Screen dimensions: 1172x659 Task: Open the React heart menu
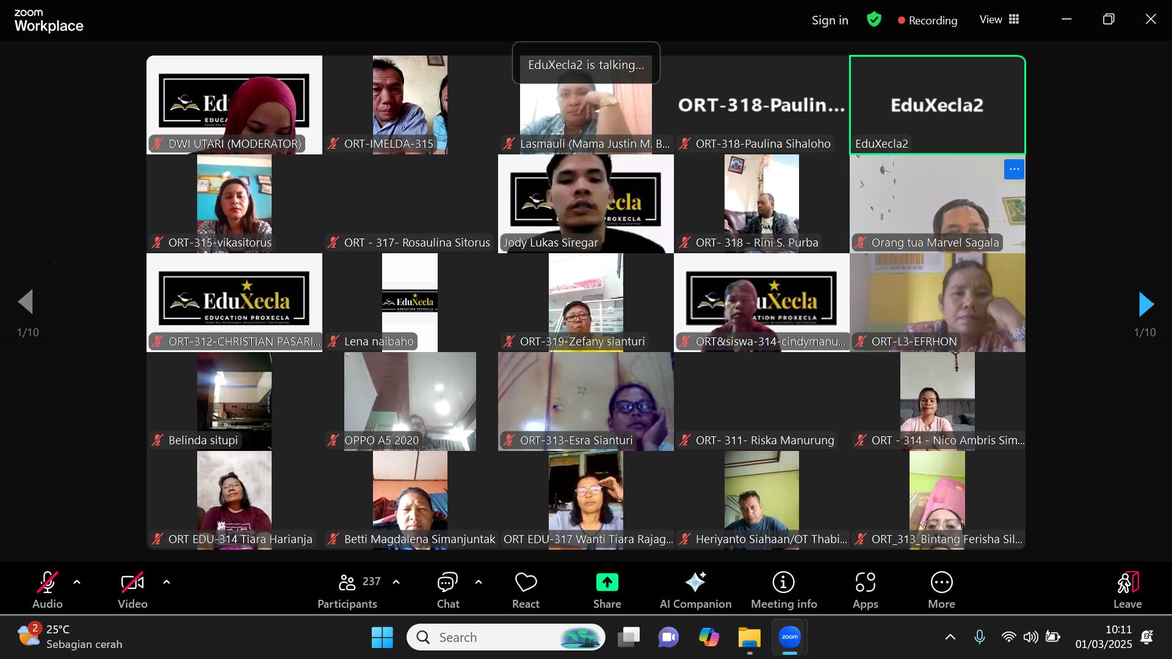pyautogui.click(x=526, y=591)
